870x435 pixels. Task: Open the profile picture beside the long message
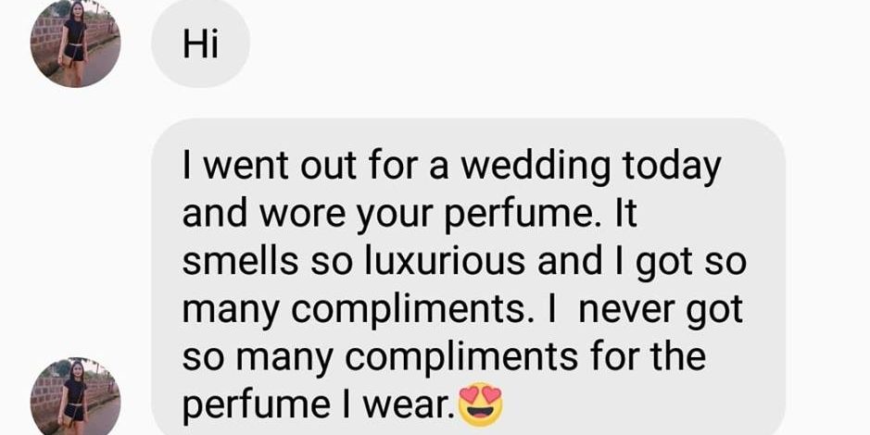[75, 397]
